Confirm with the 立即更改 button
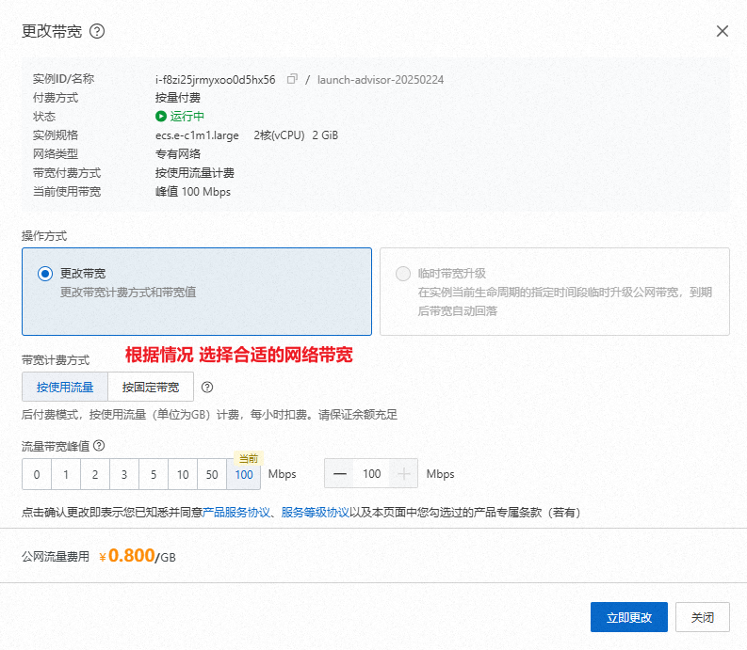The width and height of the screenshot is (747, 650). point(629,617)
